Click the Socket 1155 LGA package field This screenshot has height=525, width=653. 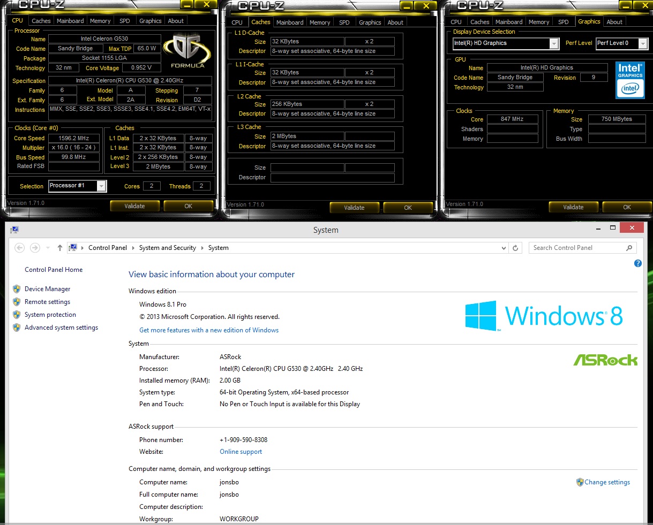[104, 58]
